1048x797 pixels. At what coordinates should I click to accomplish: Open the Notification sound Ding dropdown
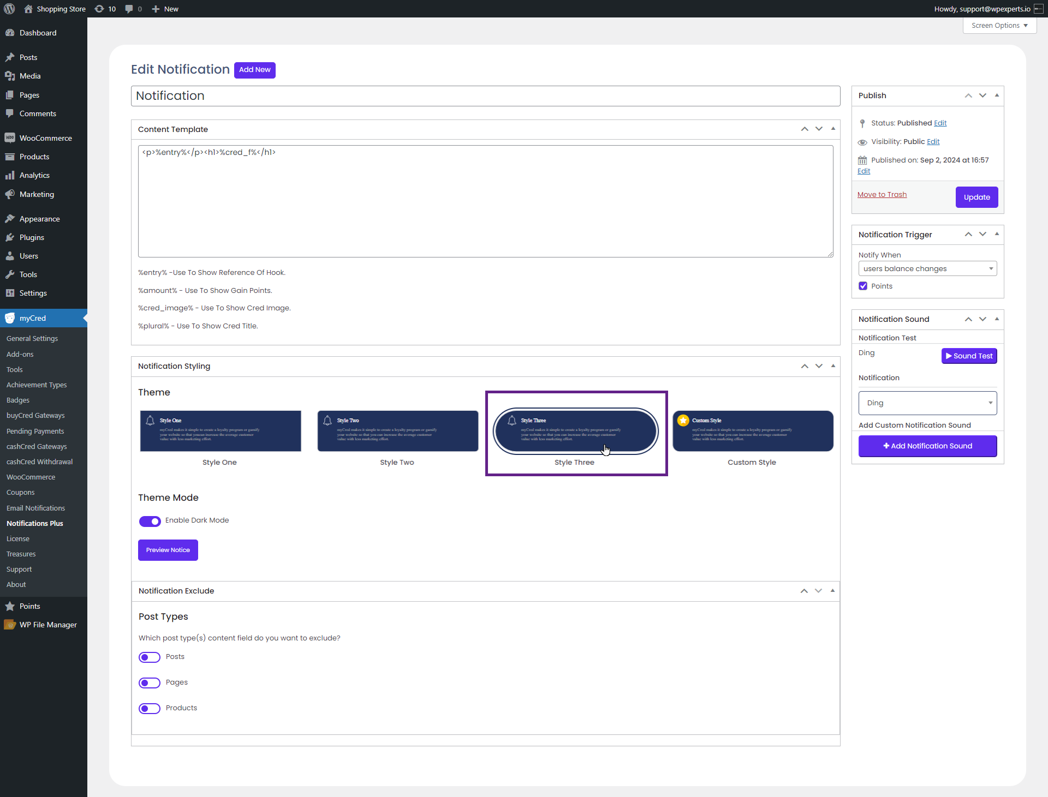[x=927, y=403]
